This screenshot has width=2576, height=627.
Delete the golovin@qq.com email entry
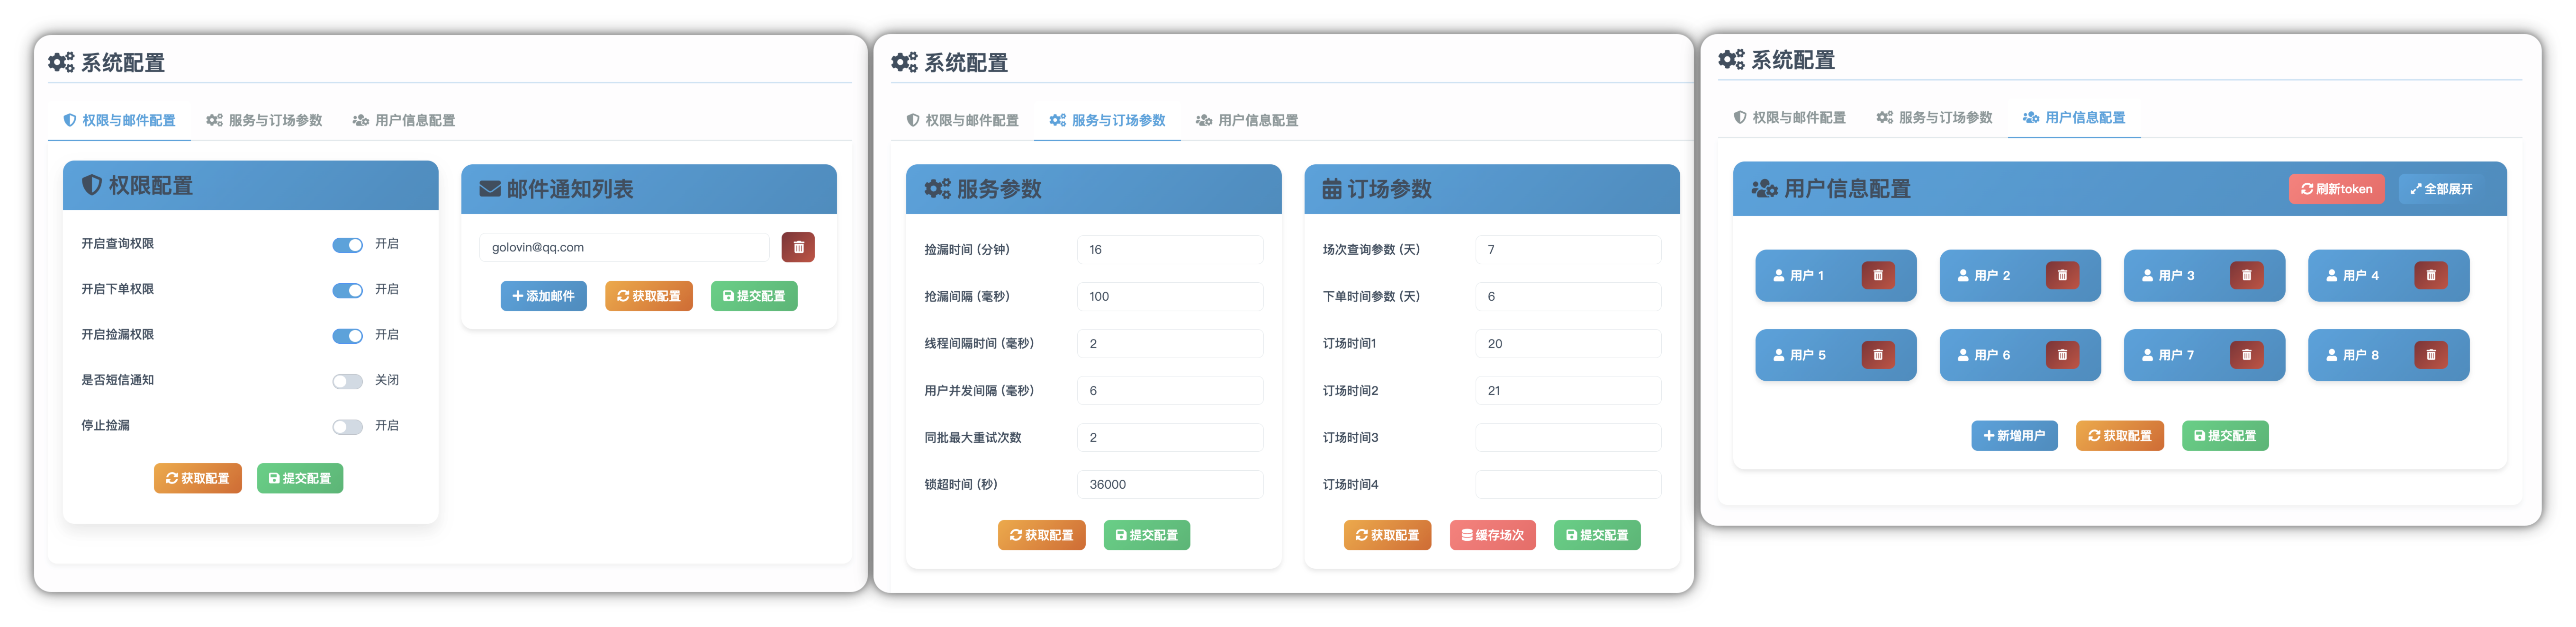coord(798,247)
